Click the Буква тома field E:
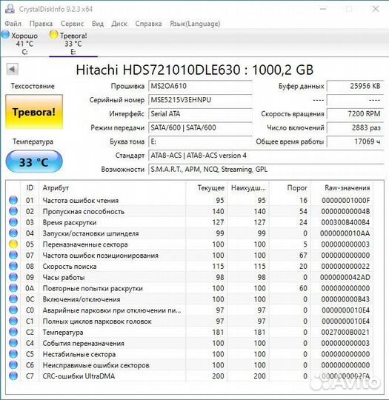 [200, 141]
